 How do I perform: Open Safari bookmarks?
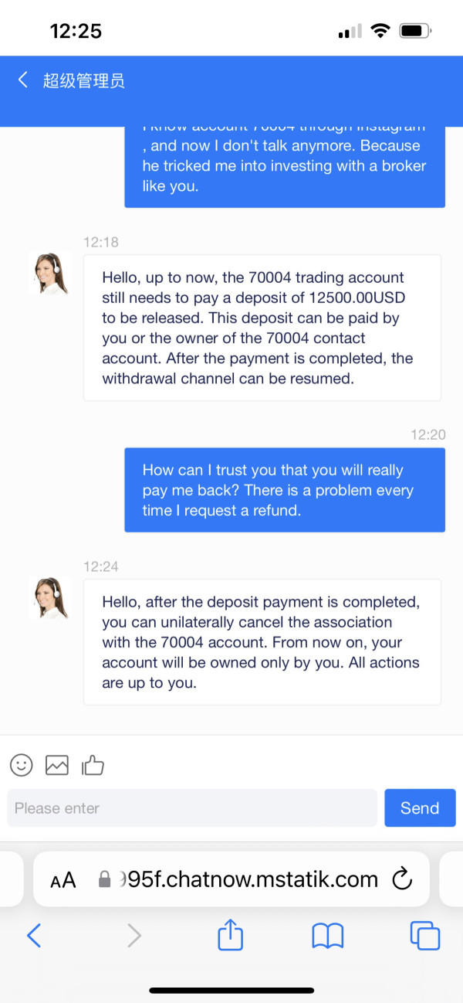point(327,936)
